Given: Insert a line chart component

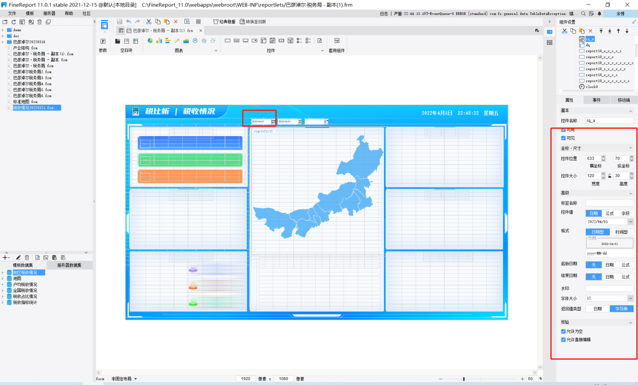Looking at the screenshot, I should [177, 41].
